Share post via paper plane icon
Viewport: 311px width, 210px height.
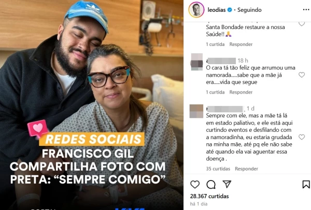point(227,184)
